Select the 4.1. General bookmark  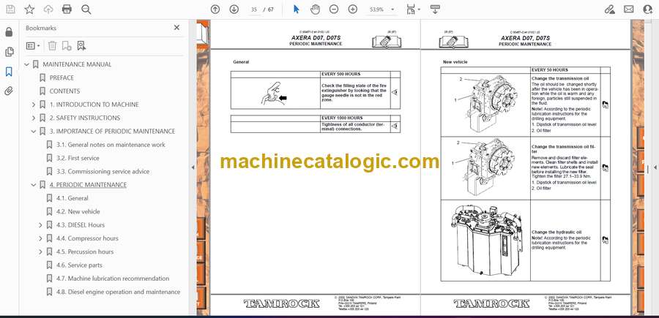coord(72,198)
